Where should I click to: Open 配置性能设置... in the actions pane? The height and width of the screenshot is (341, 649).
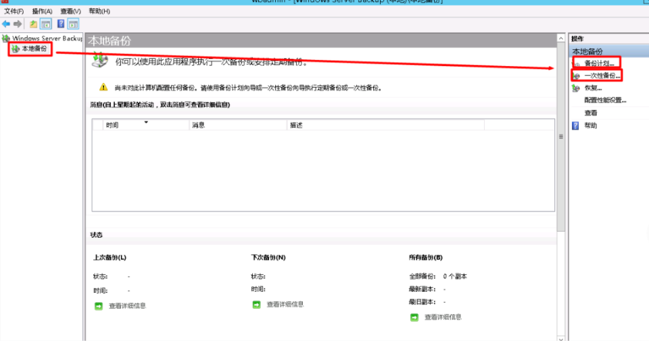click(605, 101)
